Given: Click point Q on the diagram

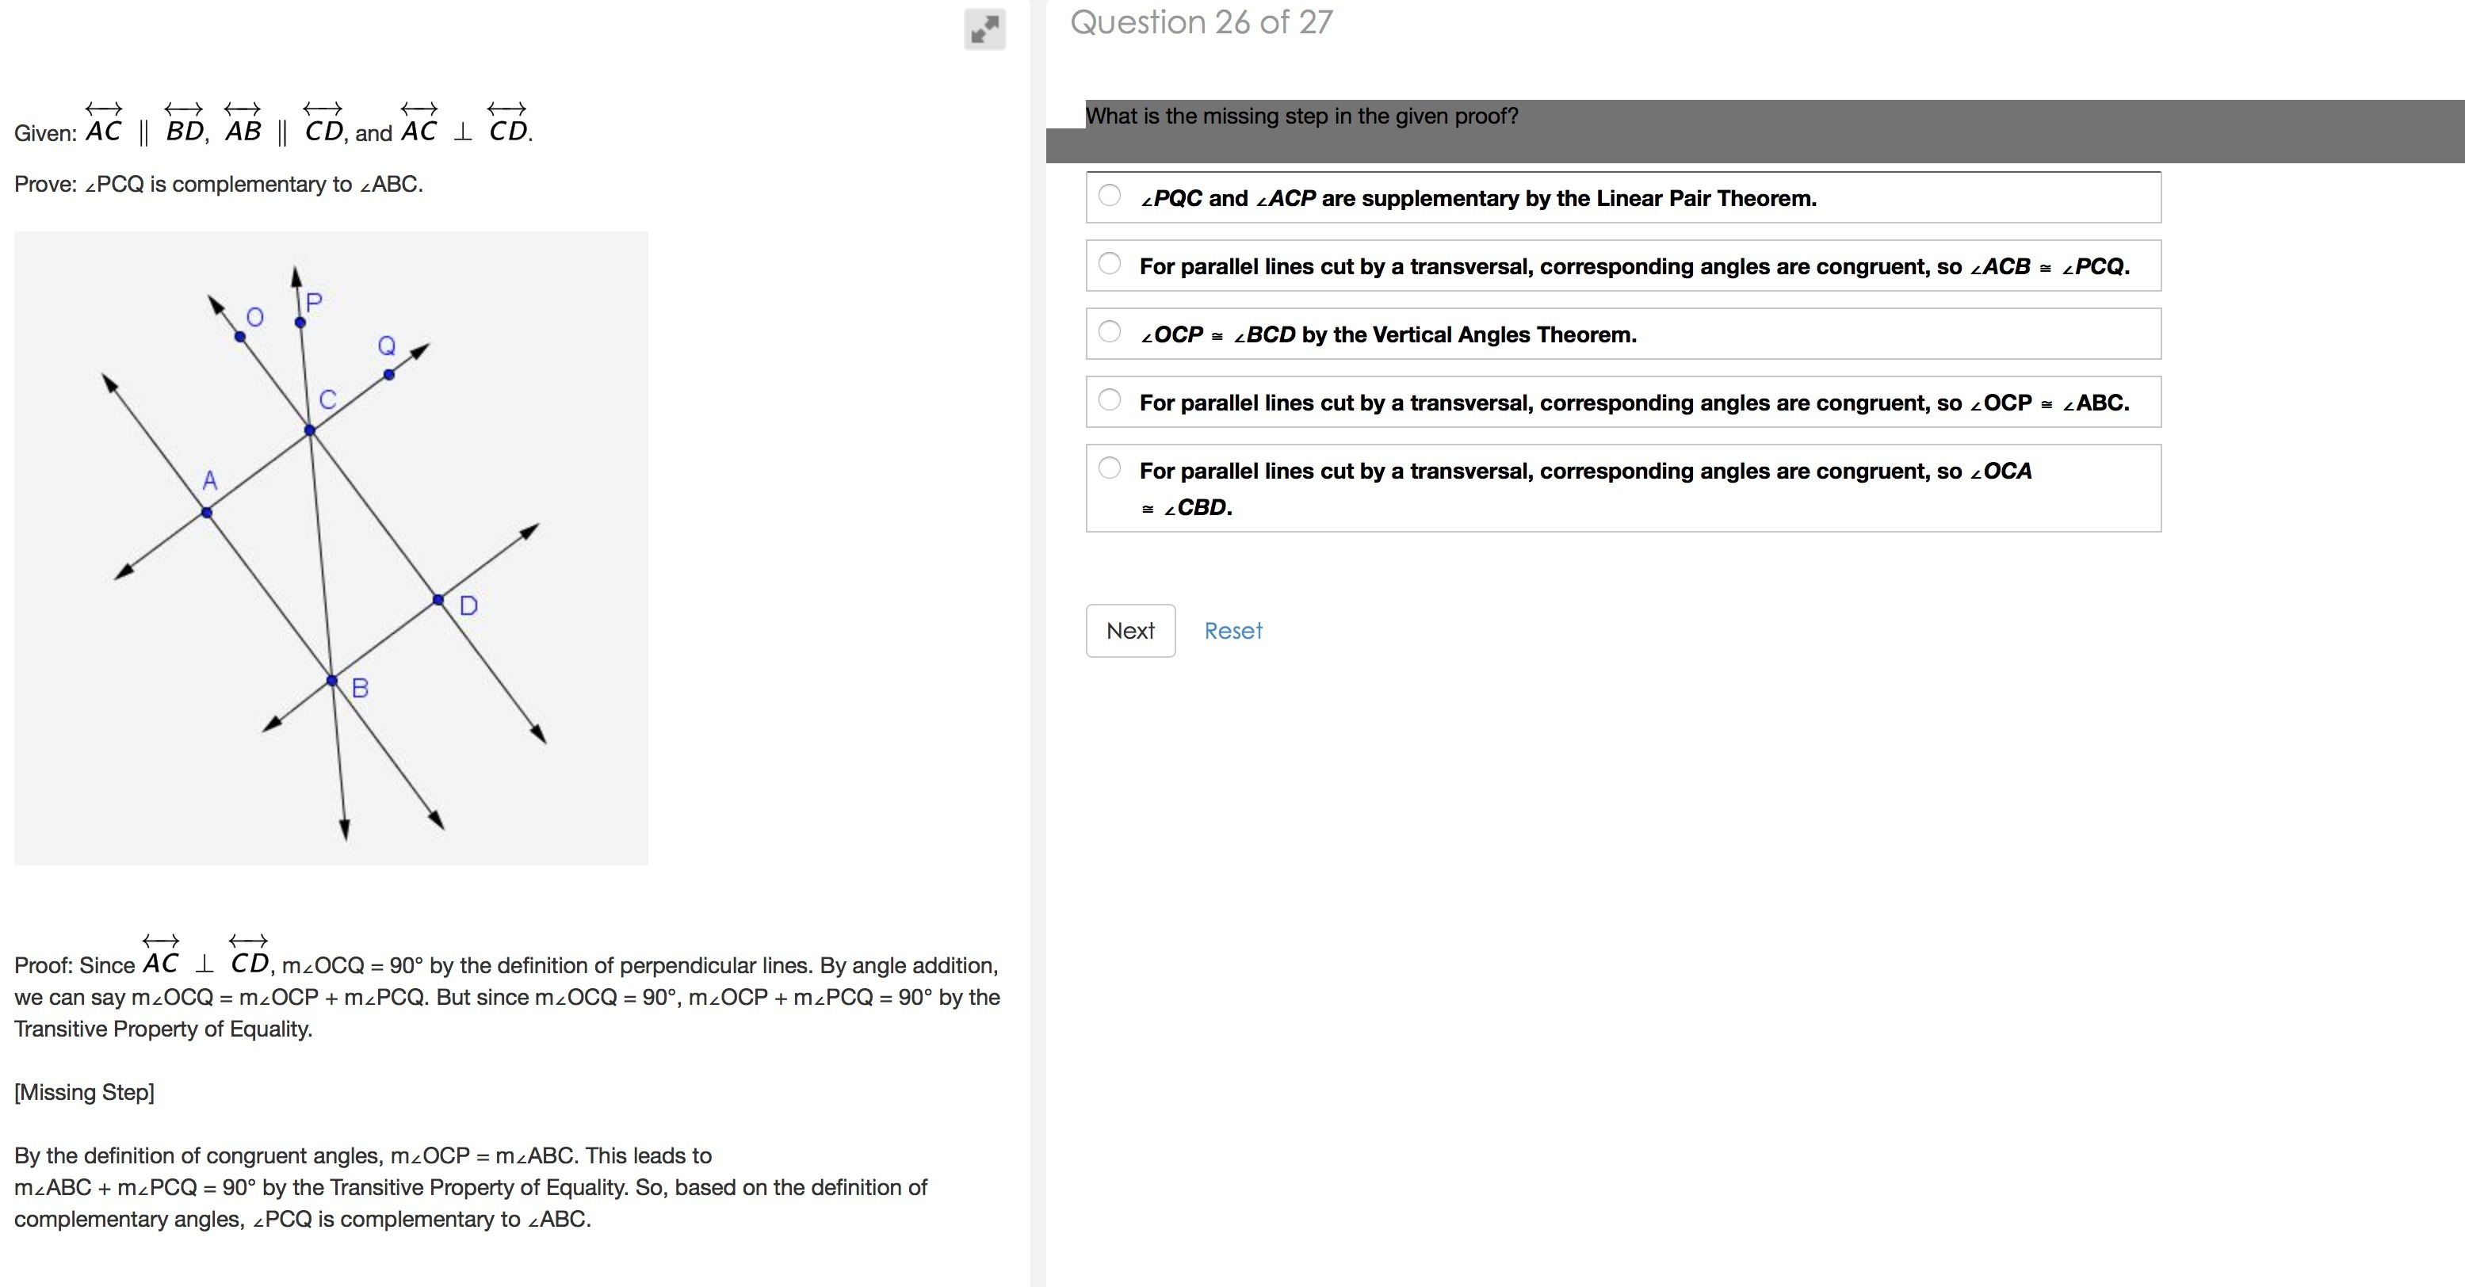Looking at the screenshot, I should coord(388,375).
